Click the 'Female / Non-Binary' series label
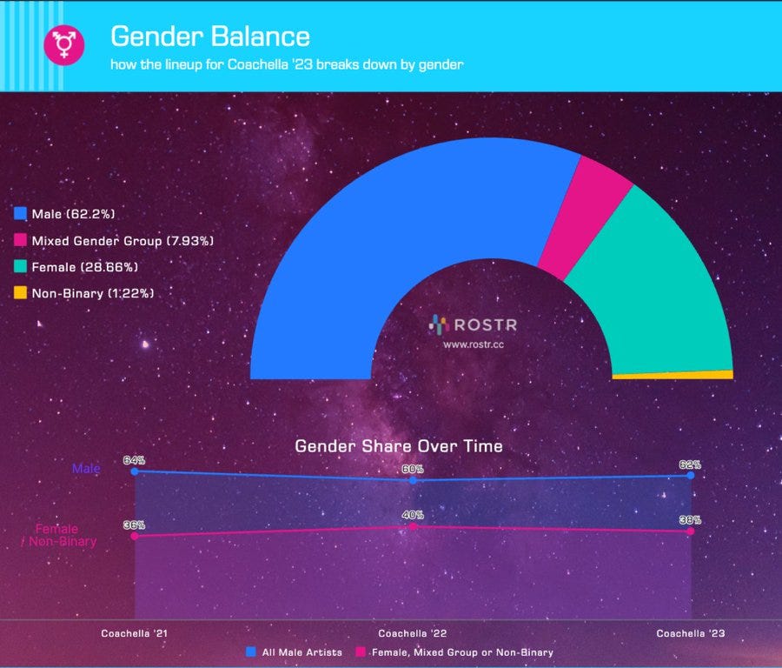Viewport: 782px width, 668px height. (x=59, y=535)
